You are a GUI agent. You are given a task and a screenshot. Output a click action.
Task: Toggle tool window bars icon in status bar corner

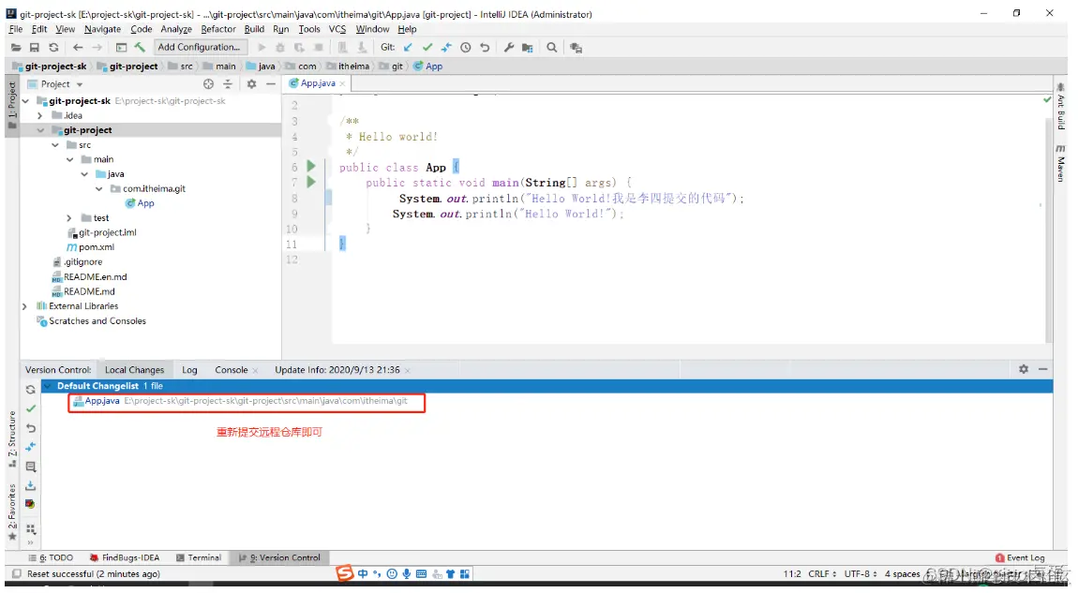pos(17,573)
